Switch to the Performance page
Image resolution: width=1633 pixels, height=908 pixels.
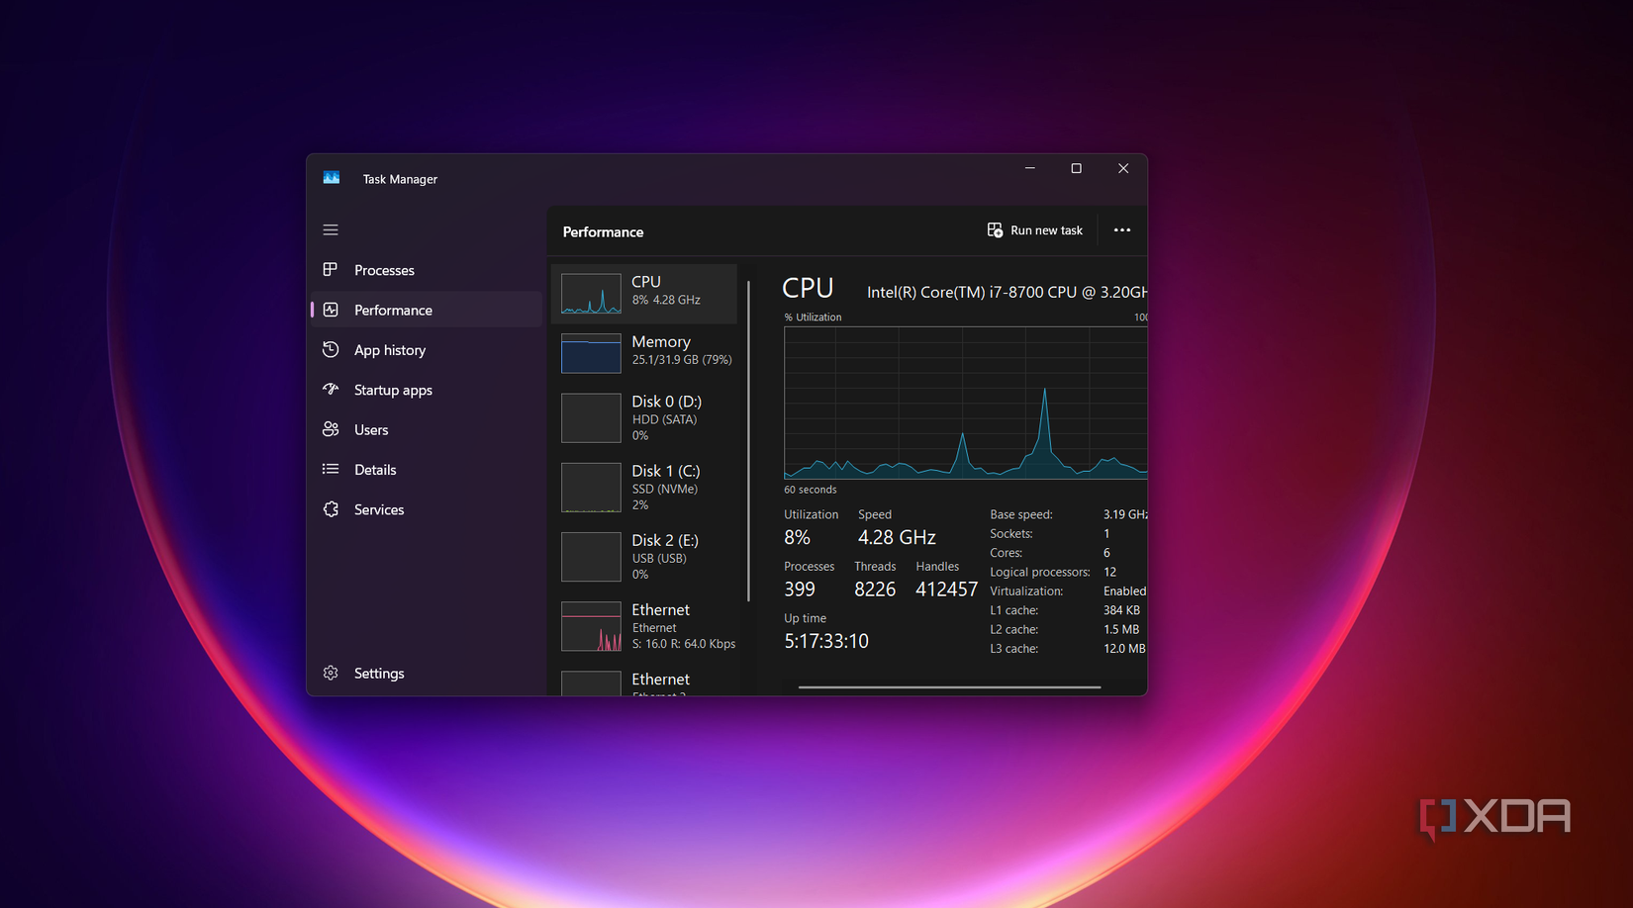coord(426,310)
